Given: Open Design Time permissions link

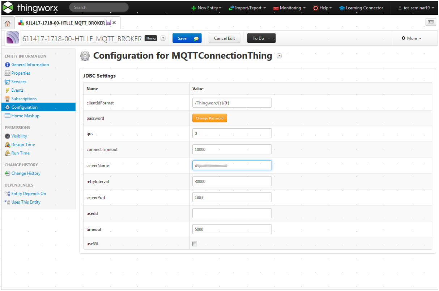Looking at the screenshot, I should coord(23,145).
